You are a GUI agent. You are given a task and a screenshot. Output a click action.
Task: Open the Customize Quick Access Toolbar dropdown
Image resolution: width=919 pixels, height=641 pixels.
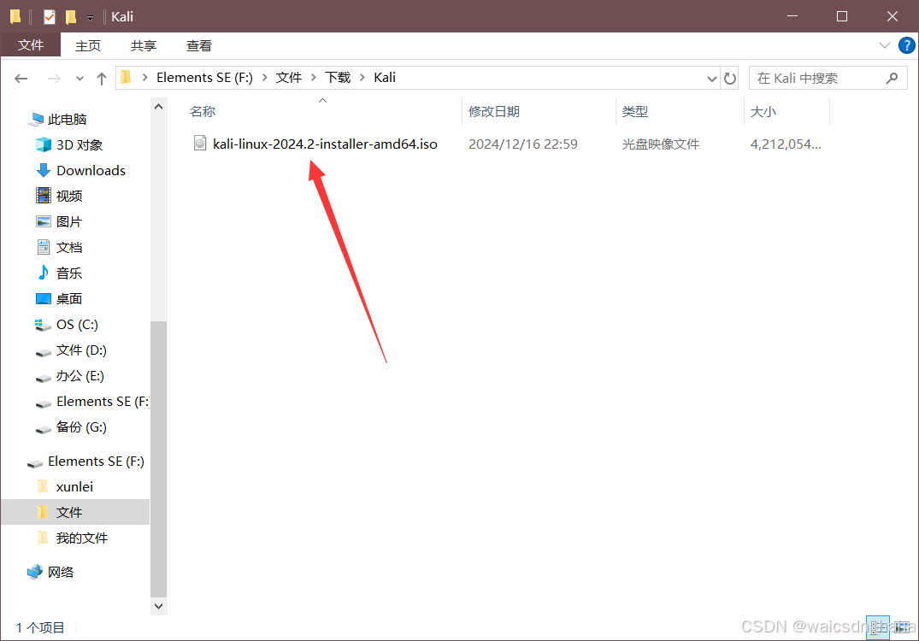pos(90,18)
